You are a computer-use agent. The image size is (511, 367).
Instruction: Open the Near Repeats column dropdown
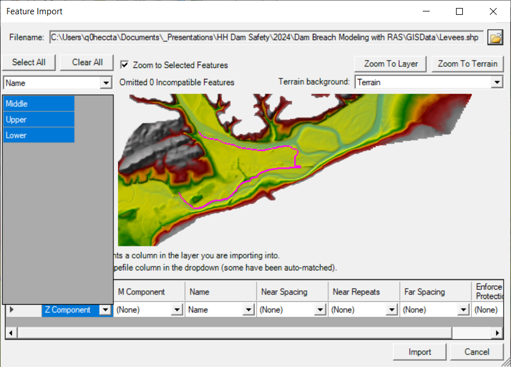click(392, 310)
